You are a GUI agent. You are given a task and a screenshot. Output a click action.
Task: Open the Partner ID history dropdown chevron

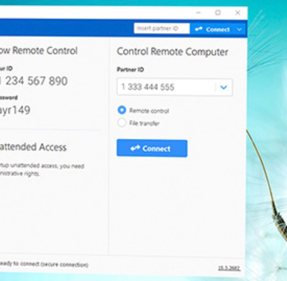223,87
